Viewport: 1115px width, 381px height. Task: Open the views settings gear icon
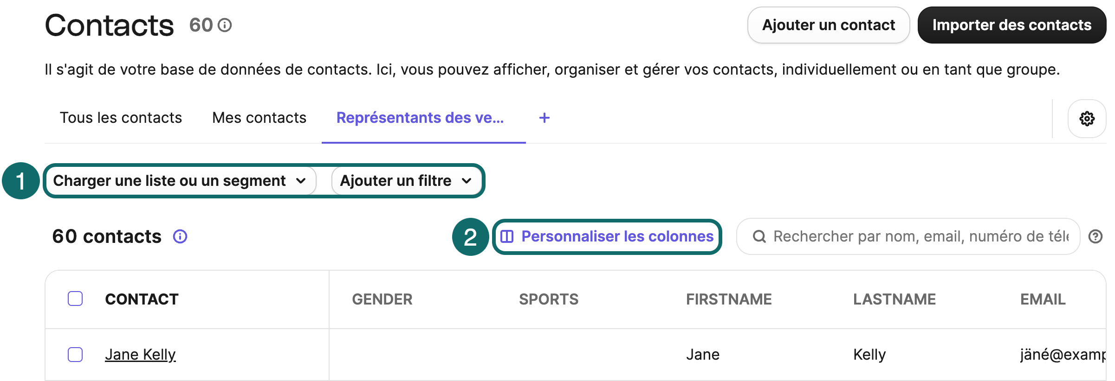point(1086,119)
